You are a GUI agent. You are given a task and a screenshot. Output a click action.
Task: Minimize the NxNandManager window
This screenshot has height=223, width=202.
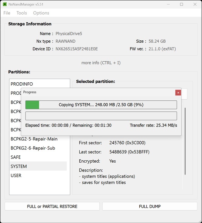point(168,4)
